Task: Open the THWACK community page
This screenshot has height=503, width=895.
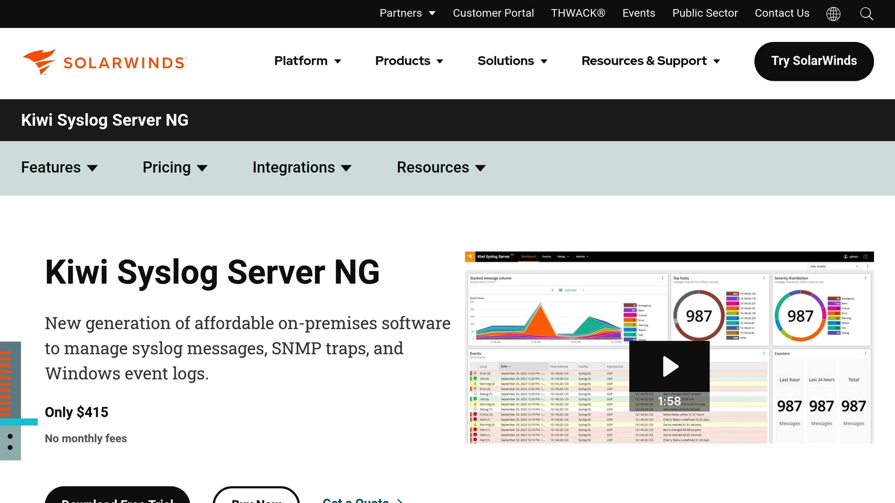Action: (578, 13)
